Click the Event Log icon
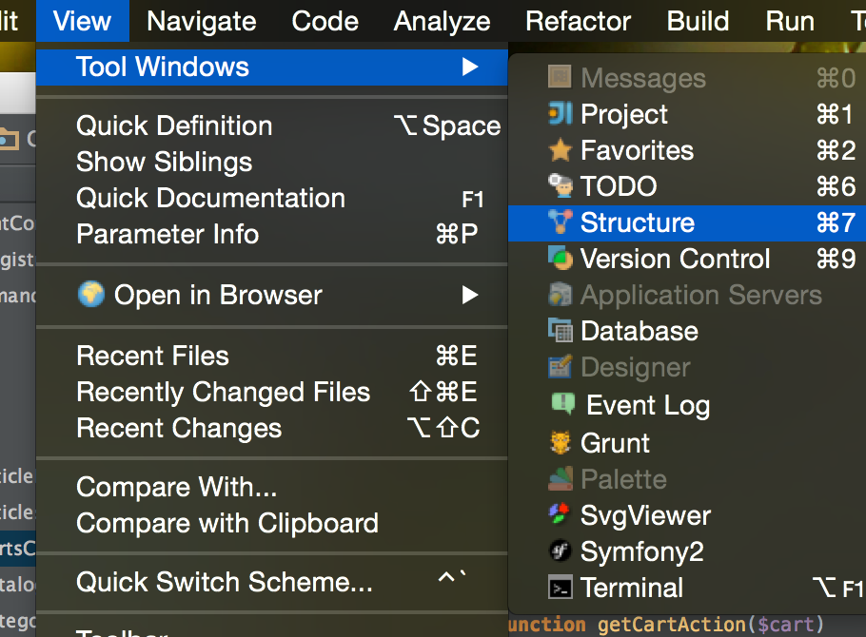866x637 pixels. (562, 404)
